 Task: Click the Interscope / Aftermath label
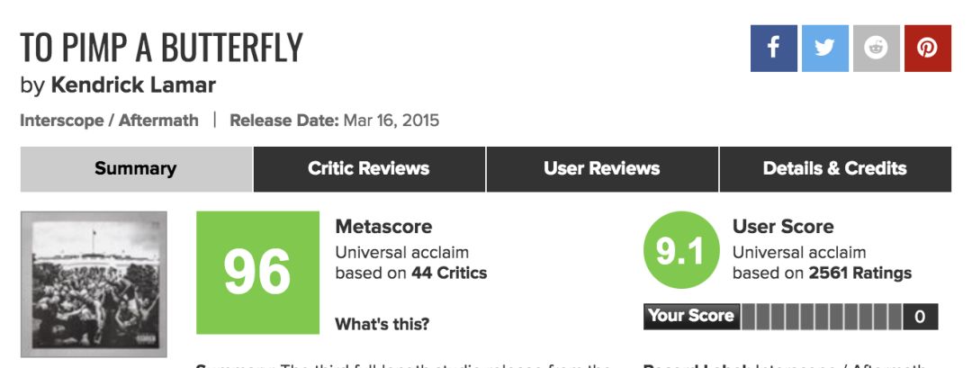pyautogui.click(x=109, y=120)
